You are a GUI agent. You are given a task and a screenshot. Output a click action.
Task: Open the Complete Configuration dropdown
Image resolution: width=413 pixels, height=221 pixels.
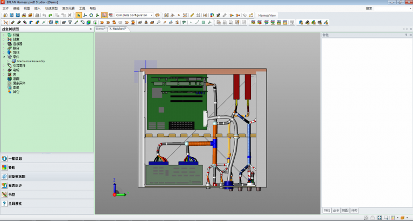151,15
